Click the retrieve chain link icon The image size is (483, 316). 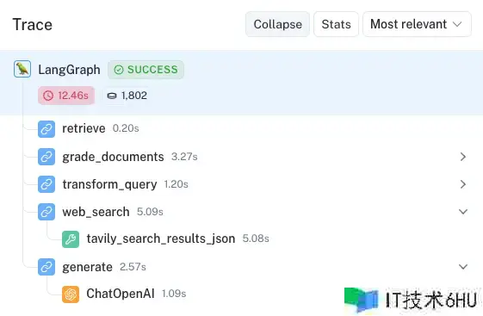(x=46, y=129)
